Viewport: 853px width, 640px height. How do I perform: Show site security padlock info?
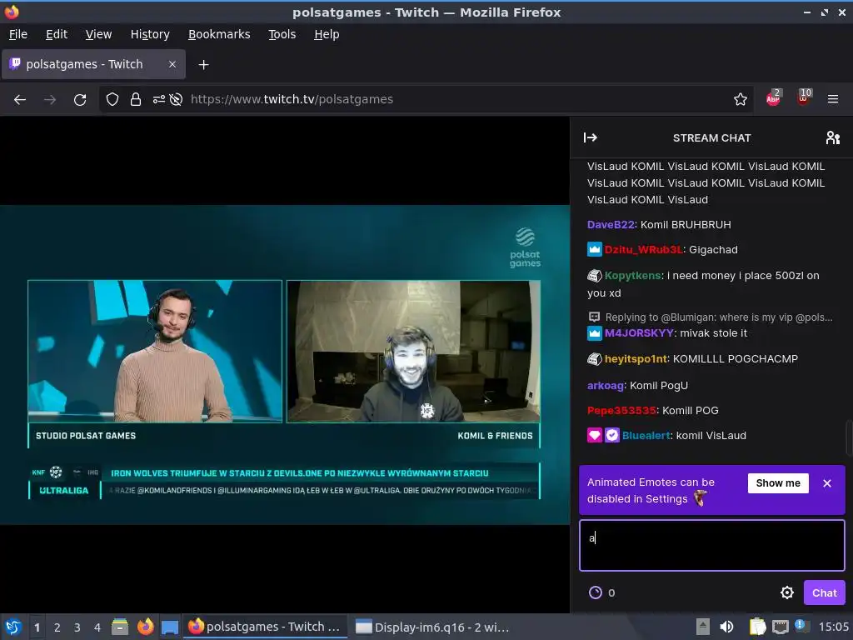click(x=136, y=100)
